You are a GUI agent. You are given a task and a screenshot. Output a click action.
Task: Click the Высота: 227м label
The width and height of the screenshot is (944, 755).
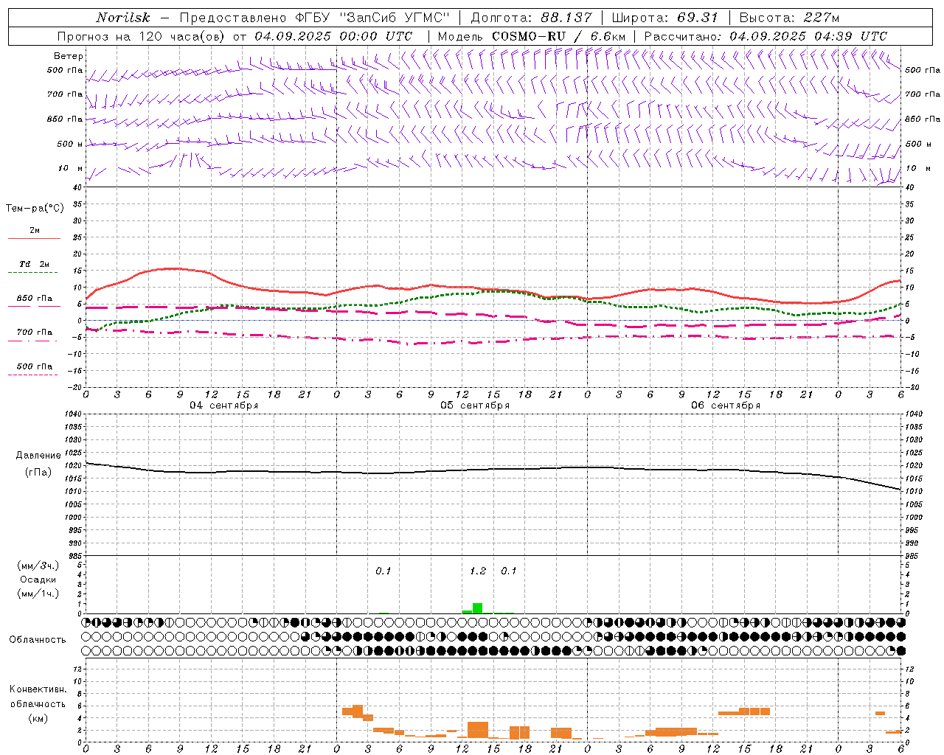pyautogui.click(x=788, y=18)
